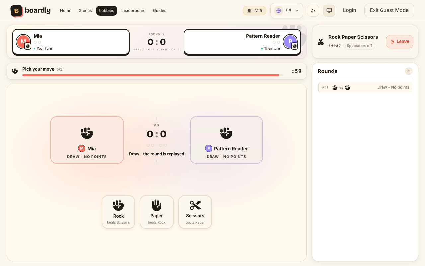
Task: Click the small M avatar in Mia's draw card
Action: coord(82,148)
